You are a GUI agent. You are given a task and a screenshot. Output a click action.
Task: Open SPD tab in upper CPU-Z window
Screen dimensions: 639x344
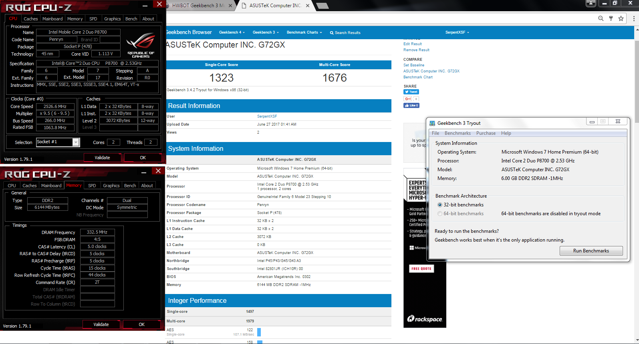click(93, 19)
